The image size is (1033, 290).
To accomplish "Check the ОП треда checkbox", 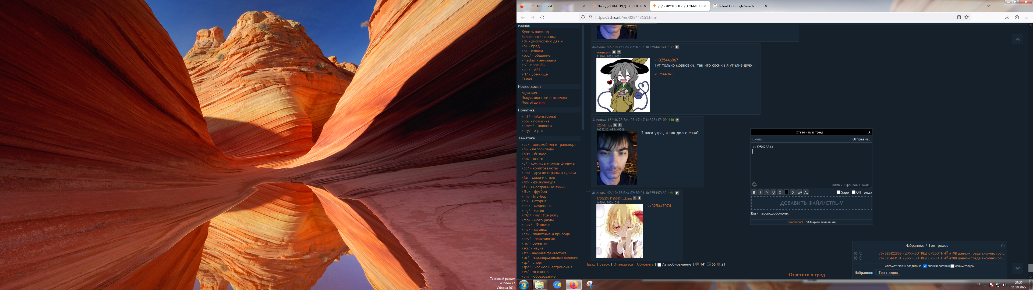I will pyautogui.click(x=854, y=193).
